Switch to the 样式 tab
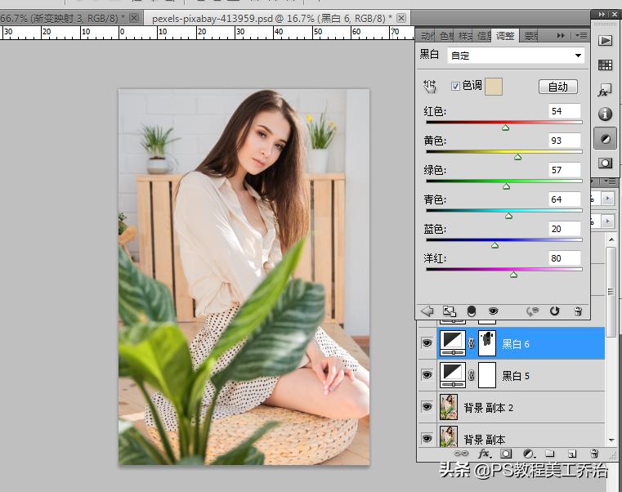The image size is (622, 492). point(465,36)
